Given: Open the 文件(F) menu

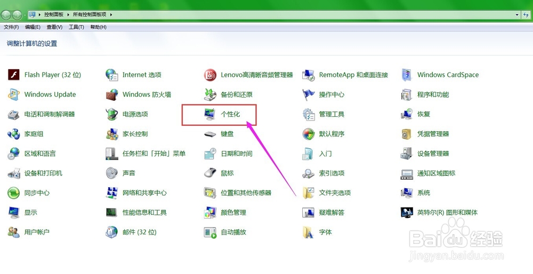Looking at the screenshot, I should tap(11, 27).
